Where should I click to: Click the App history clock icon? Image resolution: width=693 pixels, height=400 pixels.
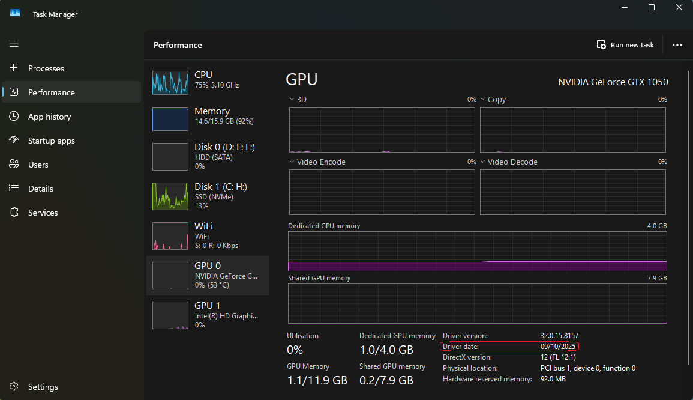pyautogui.click(x=14, y=117)
